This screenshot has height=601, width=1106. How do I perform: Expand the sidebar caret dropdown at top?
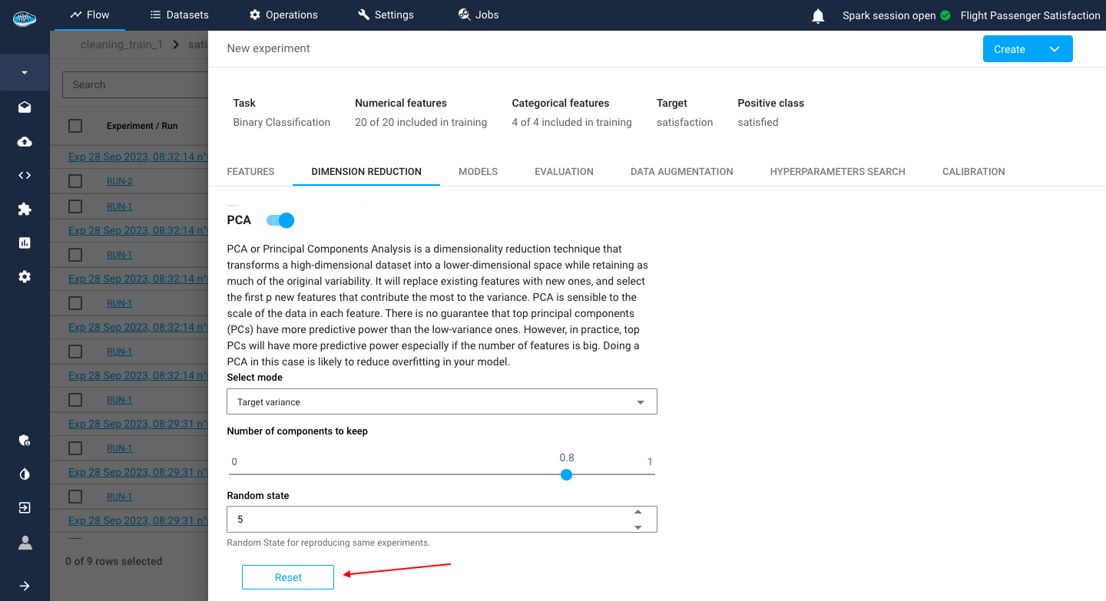(x=25, y=73)
